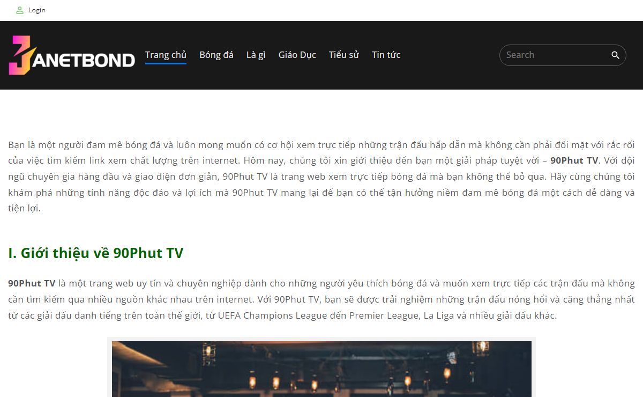Click bold 90Phut TV in the intro paragraph
The height and width of the screenshot is (397, 643).
pos(574,160)
